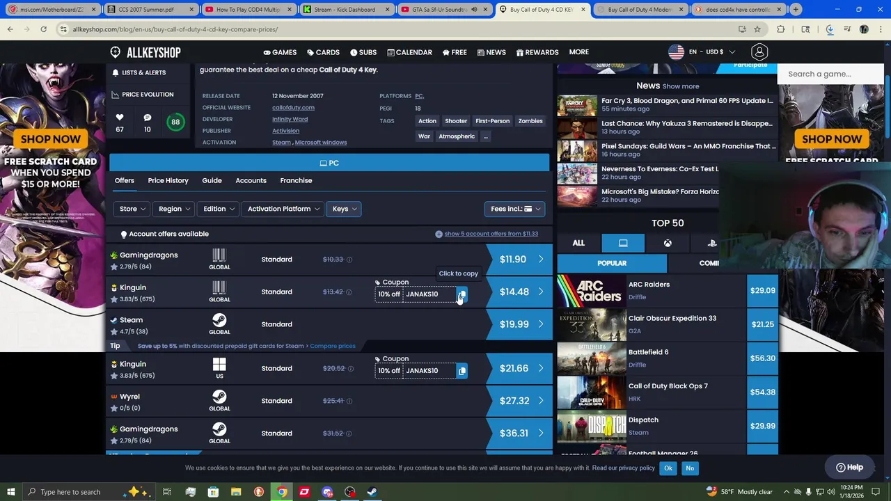Open Chrome from the Windows taskbar
The width and height of the screenshot is (891, 501).
[281, 492]
